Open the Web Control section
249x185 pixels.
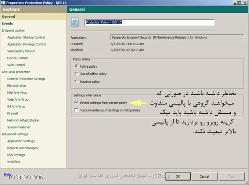16,65
